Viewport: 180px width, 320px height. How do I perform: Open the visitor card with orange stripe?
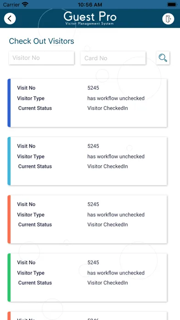pyautogui.click(x=87, y=219)
